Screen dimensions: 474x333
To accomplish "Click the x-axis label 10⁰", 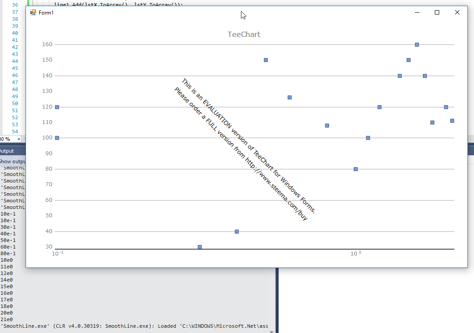I will (x=356, y=253).
